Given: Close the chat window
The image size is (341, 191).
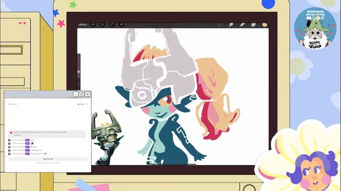Looking at the screenshot, I should click(x=87, y=94).
